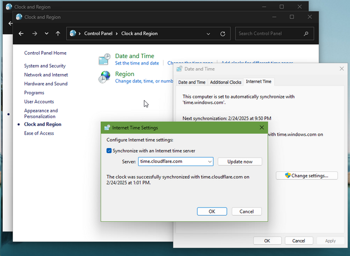
Task: Click OK in Internet Time Settings
Action: pos(212,211)
